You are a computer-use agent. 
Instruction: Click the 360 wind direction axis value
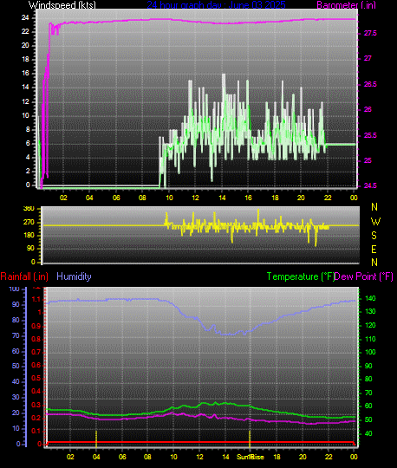pyautogui.click(x=29, y=208)
